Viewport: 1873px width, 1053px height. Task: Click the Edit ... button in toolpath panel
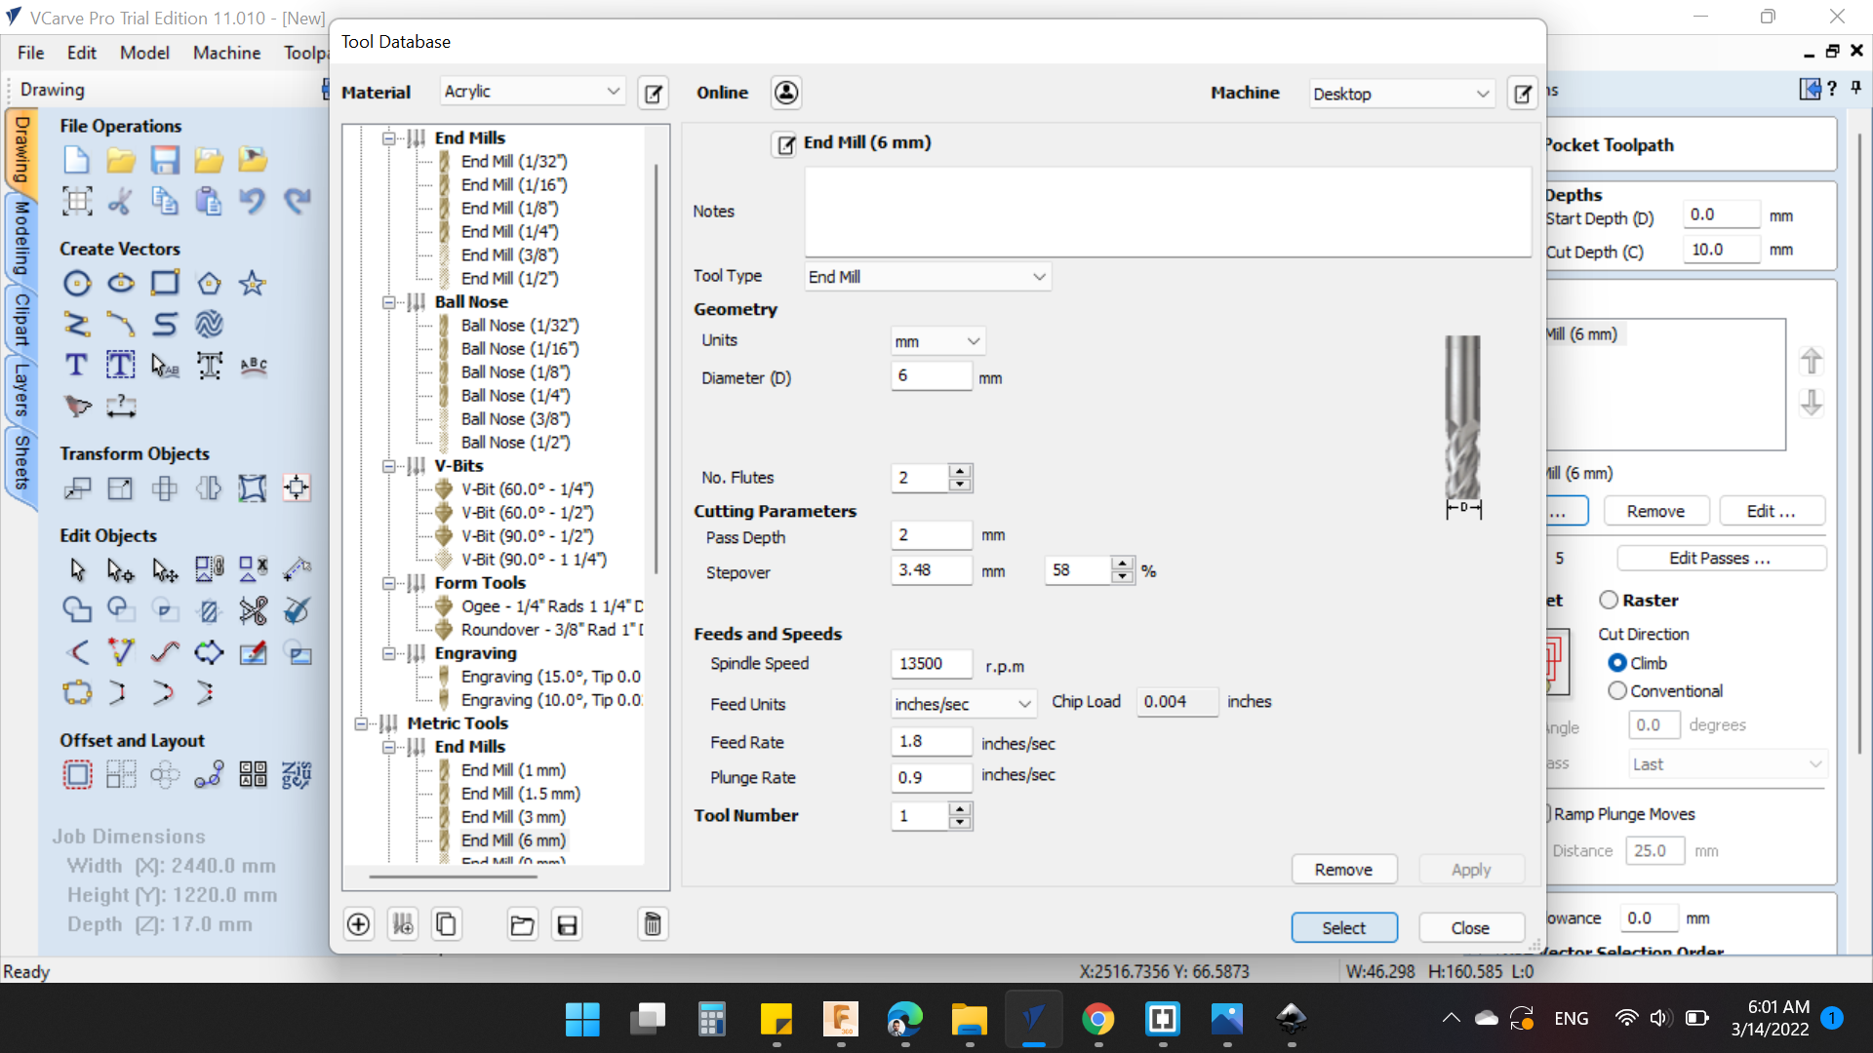pos(1771,511)
